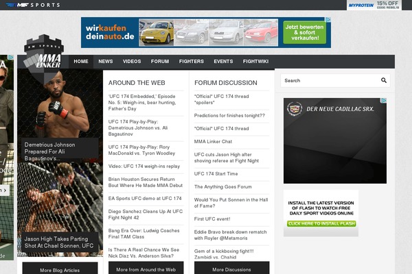The image size is (412, 274).
Task: Click AdChoices icon on Cadillac ad
Action: click(x=384, y=101)
